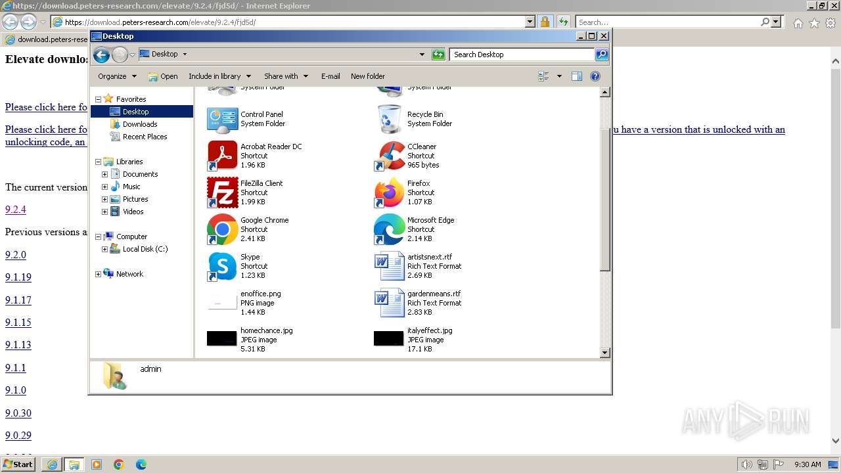This screenshot has width=841, height=473.
Task: Collapse the Favorites group
Action: (99, 99)
